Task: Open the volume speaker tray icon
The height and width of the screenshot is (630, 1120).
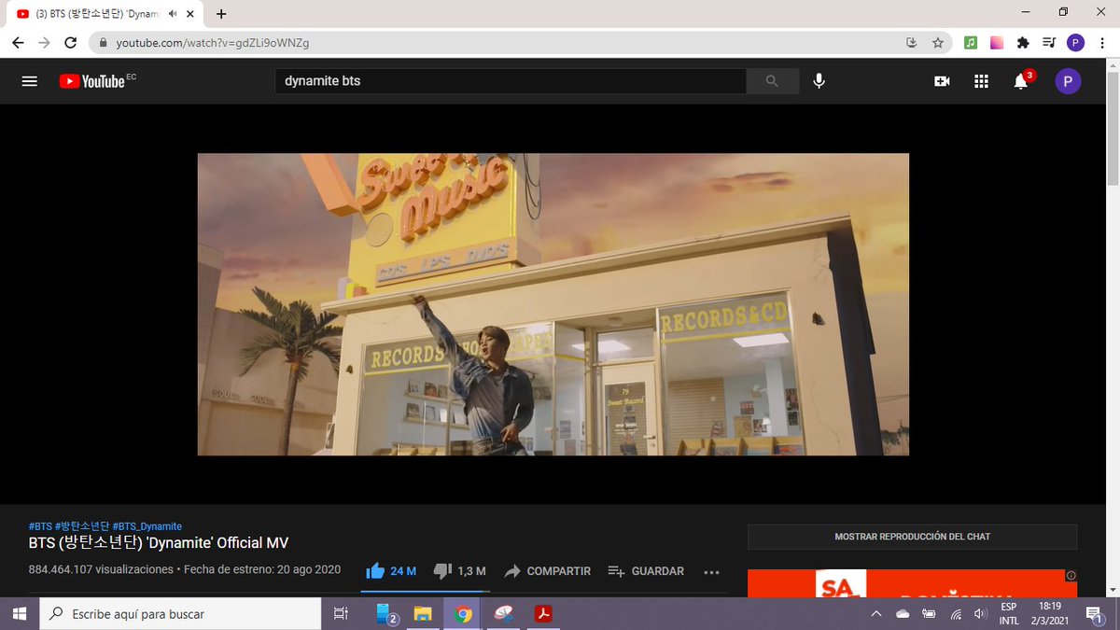Action: click(x=980, y=614)
